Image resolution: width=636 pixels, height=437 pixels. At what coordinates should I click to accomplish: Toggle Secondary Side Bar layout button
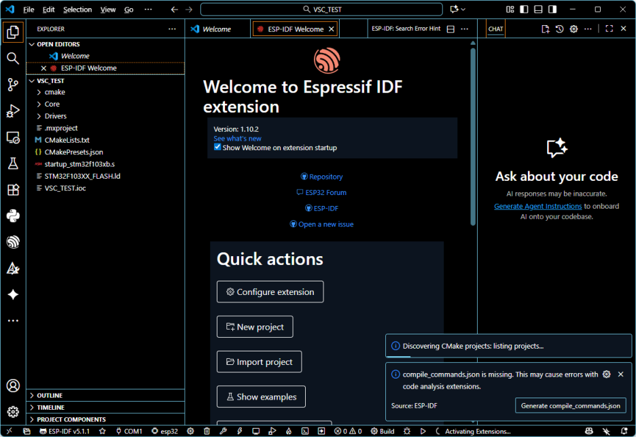coord(552,10)
